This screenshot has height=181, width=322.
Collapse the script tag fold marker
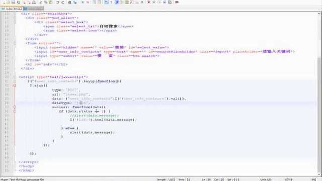[15, 77]
